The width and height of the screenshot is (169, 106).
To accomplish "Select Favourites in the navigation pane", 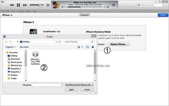I will coord(12,52).
